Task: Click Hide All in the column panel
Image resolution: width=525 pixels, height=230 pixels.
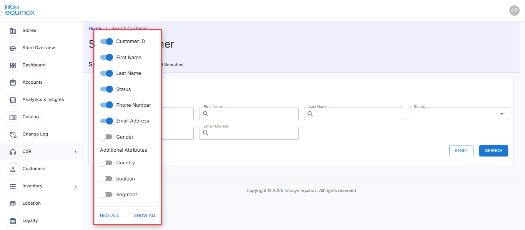Action: (x=110, y=215)
